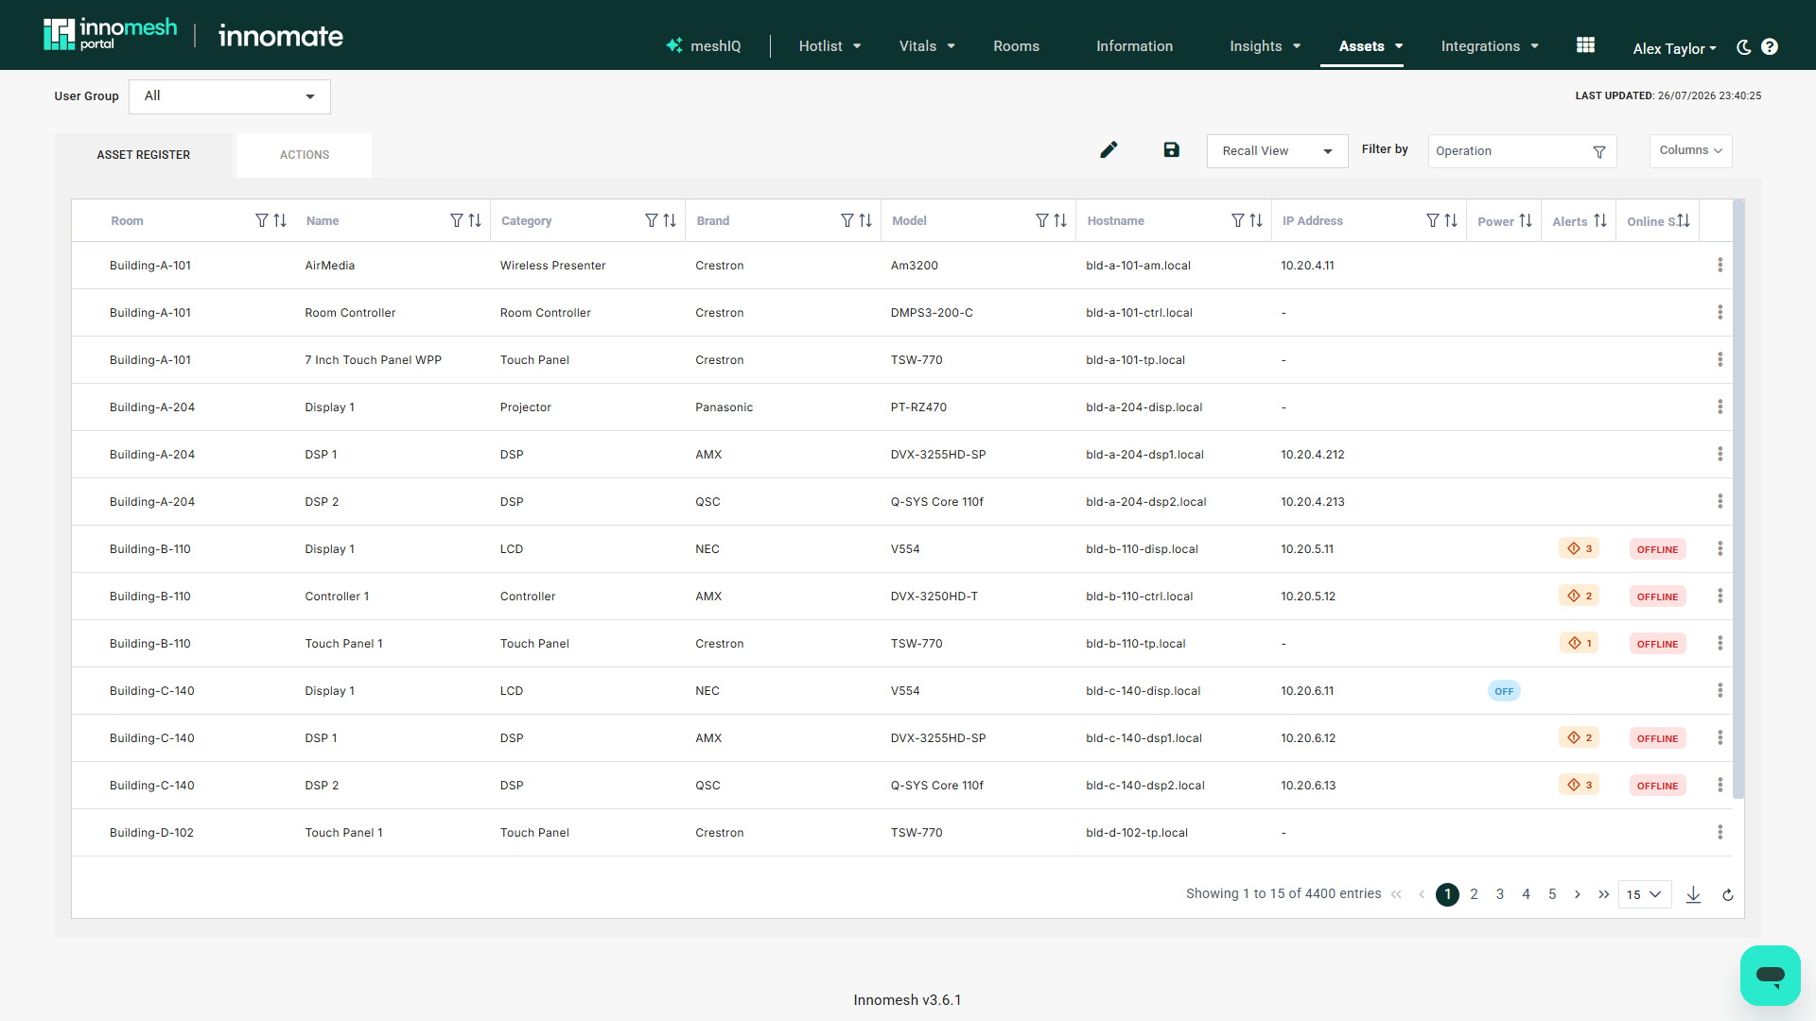Viewport: 1816px width, 1021px height.
Task: Expand the Columns selector
Action: [x=1690, y=150]
